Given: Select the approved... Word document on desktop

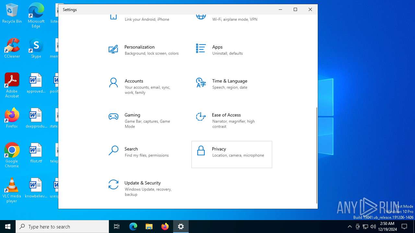Looking at the screenshot, I should coord(36,83).
